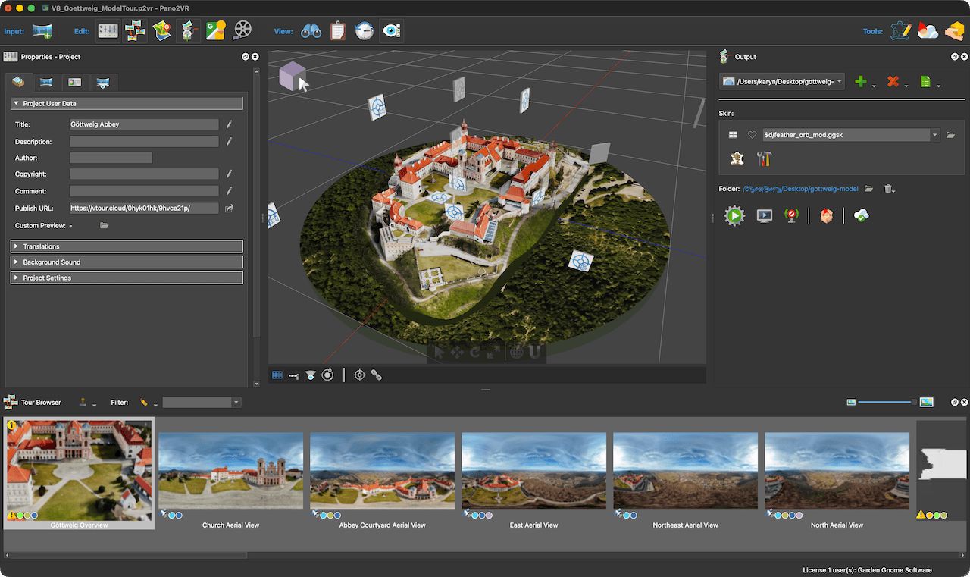This screenshot has height=577, width=970.
Task: Toggle the grid in the model viewer toolbar
Action: (x=277, y=375)
